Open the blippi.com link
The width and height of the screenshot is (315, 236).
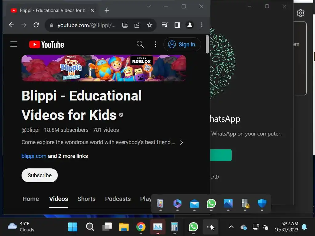tap(34, 156)
